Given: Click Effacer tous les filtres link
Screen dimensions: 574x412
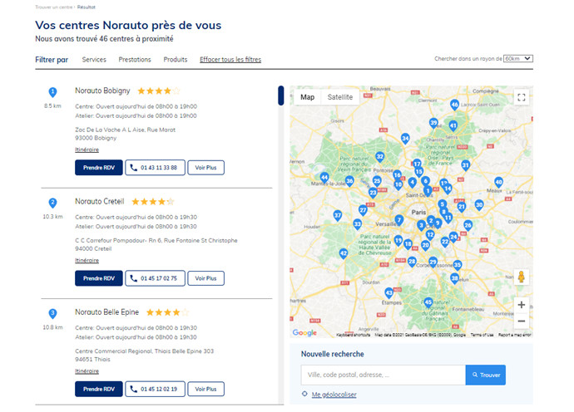Looking at the screenshot, I should (230, 60).
